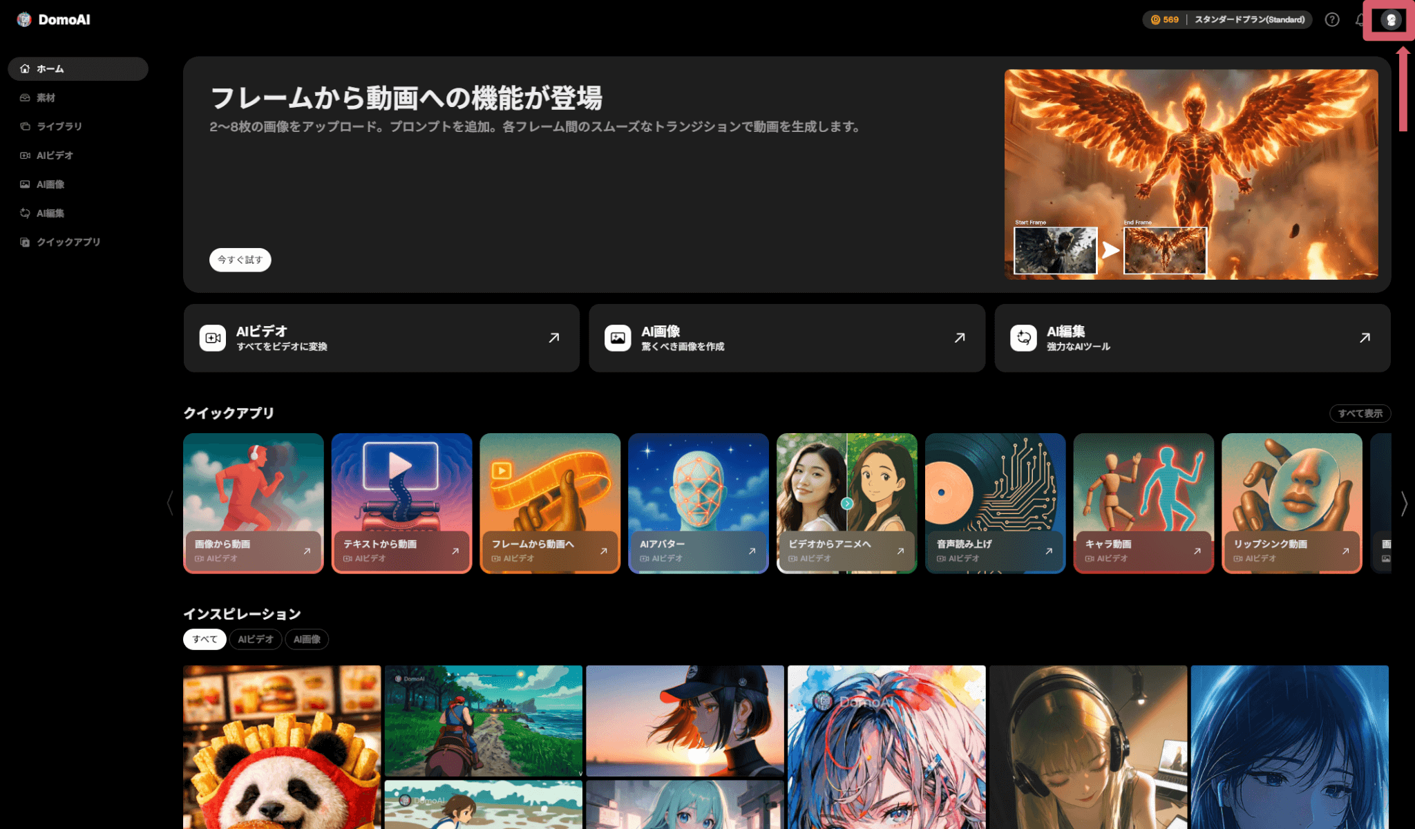The width and height of the screenshot is (1415, 829).
Task: Open the panda fries inspiration image
Action: tap(281, 746)
